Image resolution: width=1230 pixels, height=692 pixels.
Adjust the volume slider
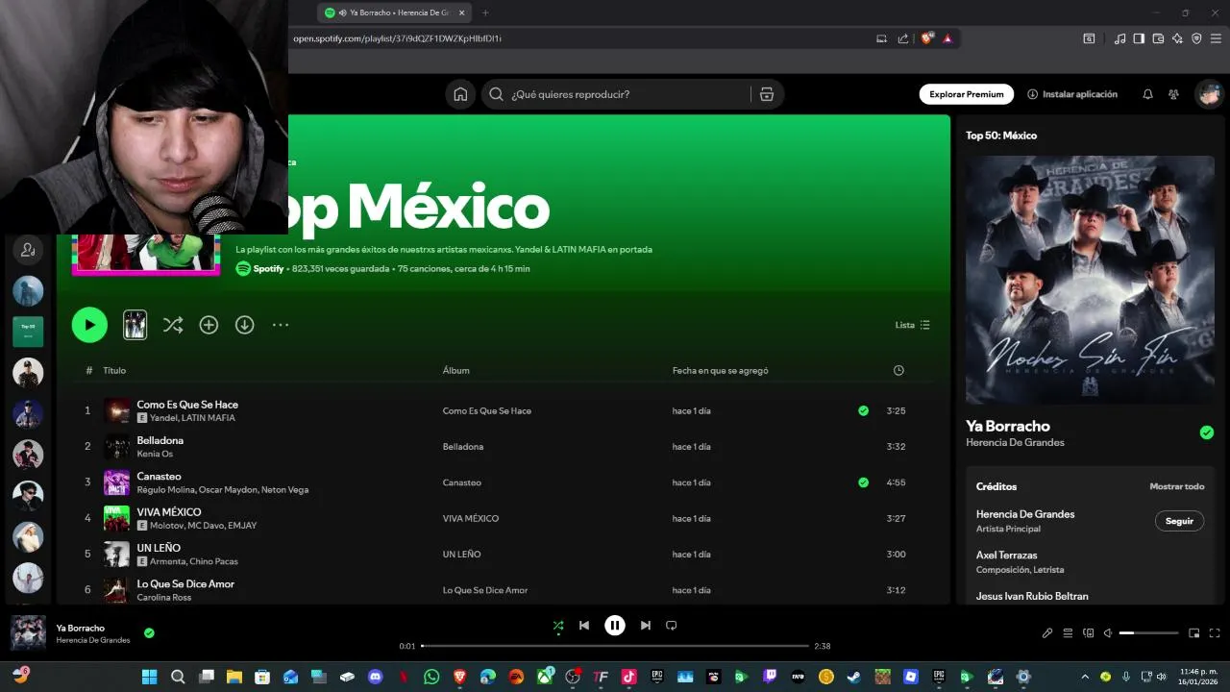[1148, 633]
